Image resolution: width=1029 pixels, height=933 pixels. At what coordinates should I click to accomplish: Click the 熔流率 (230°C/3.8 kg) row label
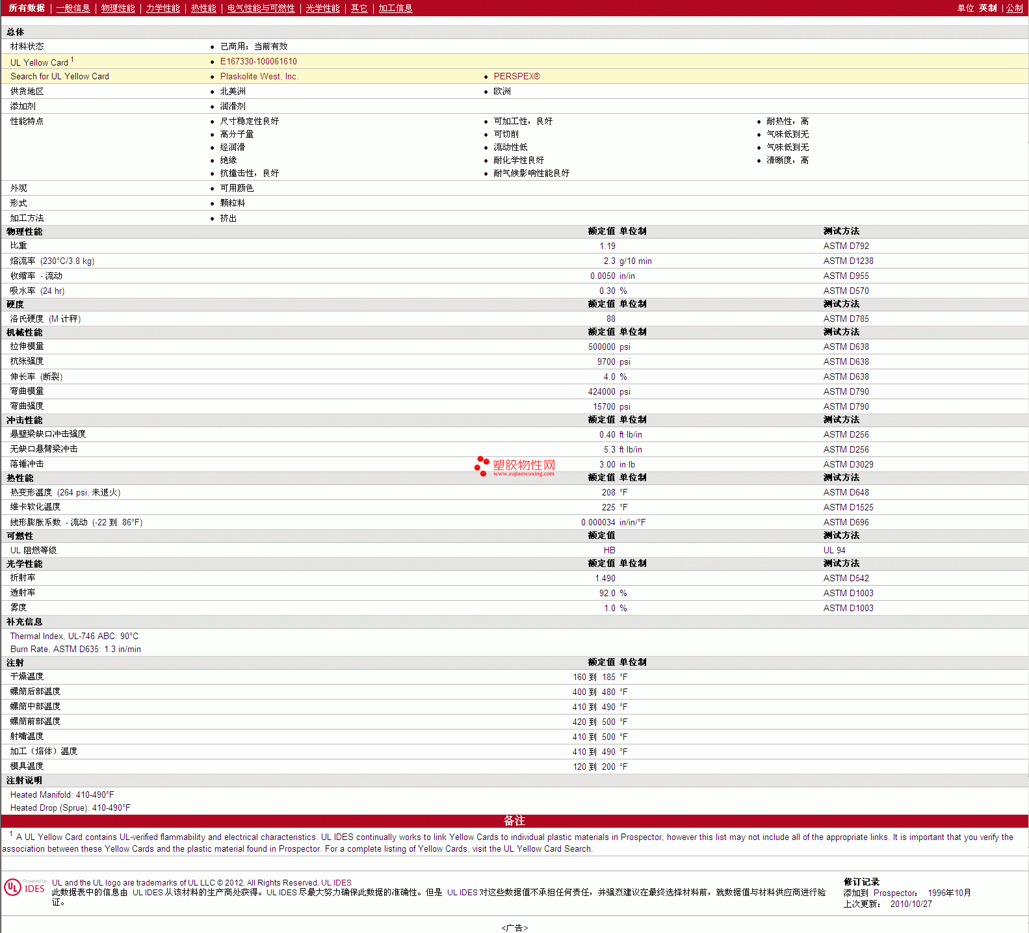pos(52,261)
